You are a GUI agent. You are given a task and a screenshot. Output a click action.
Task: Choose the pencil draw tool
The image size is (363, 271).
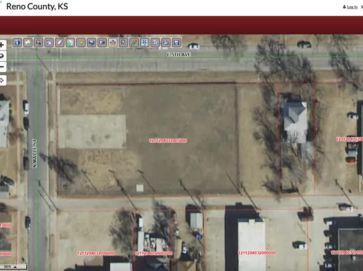coord(134,43)
